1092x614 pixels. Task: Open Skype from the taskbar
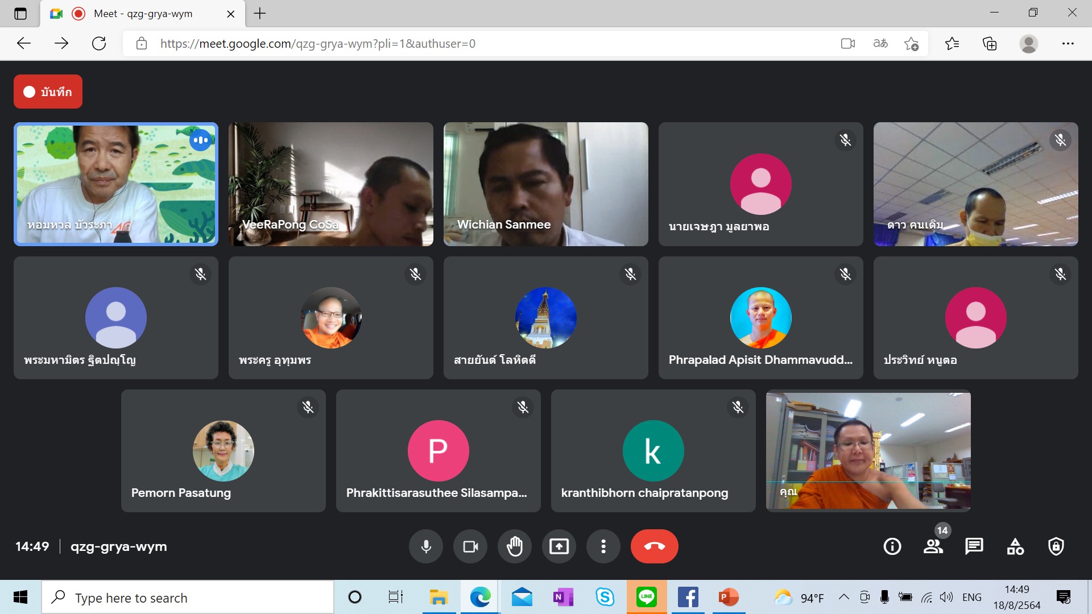click(605, 597)
